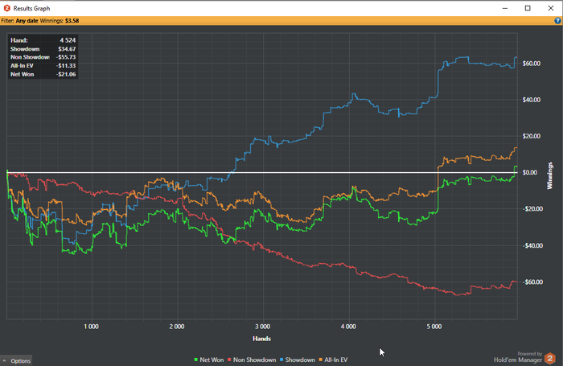
Task: Click the $0.00 winnings axis label
Action: (530, 172)
